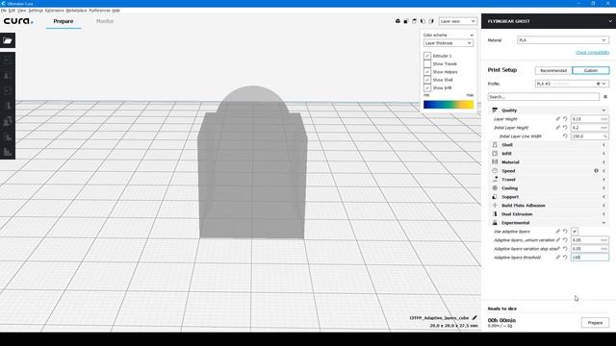
Task: Switch to top camera view
Action: [414, 21]
